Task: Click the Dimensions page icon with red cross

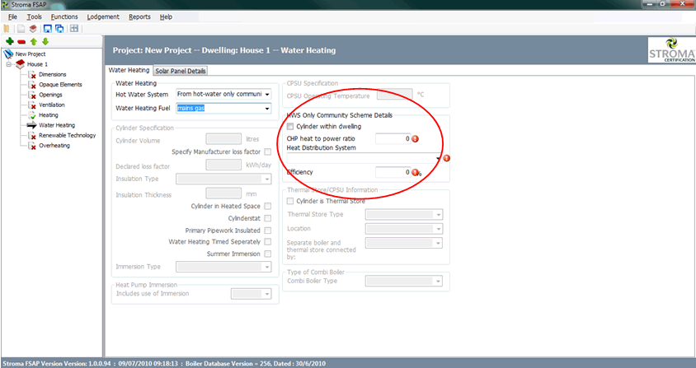Action: click(32, 75)
